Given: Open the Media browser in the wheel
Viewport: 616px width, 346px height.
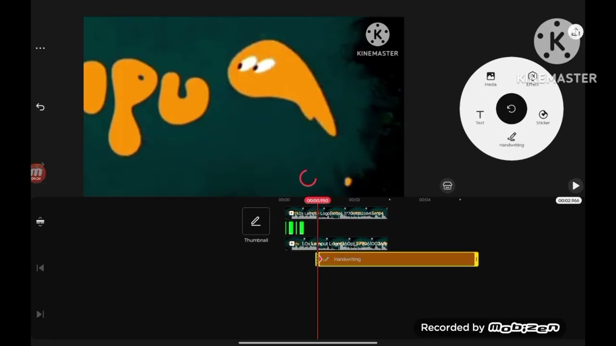Looking at the screenshot, I should [x=490, y=79].
